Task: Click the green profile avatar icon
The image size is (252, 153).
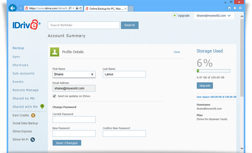Action: coord(55,52)
